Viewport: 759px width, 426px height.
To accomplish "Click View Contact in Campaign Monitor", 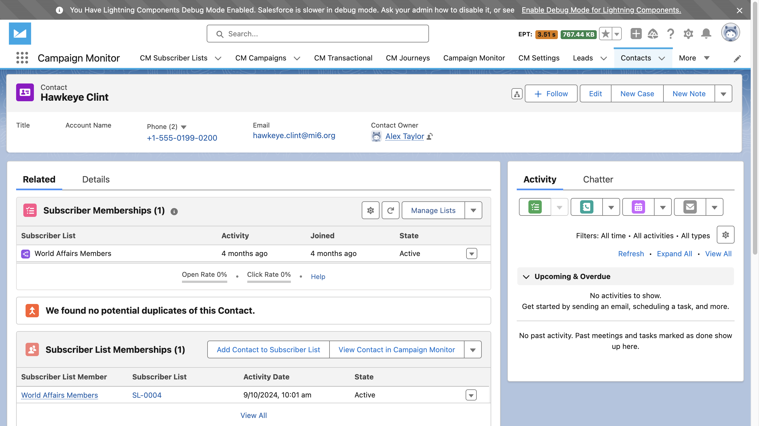I will point(397,349).
